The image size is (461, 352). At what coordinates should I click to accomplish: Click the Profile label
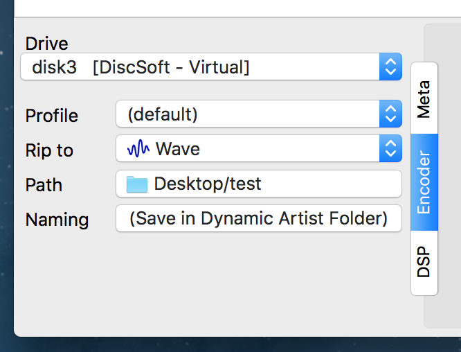(51, 116)
